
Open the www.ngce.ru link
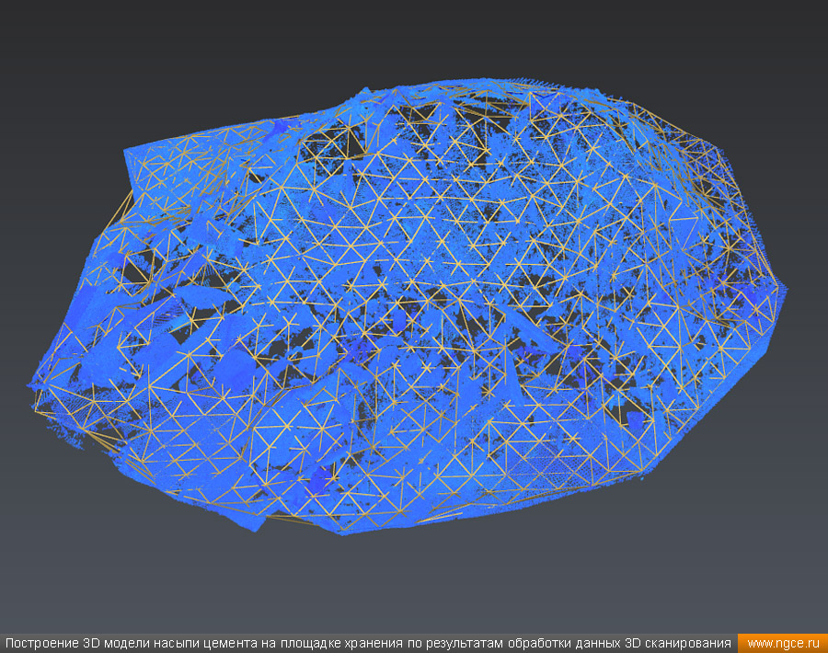(x=783, y=643)
